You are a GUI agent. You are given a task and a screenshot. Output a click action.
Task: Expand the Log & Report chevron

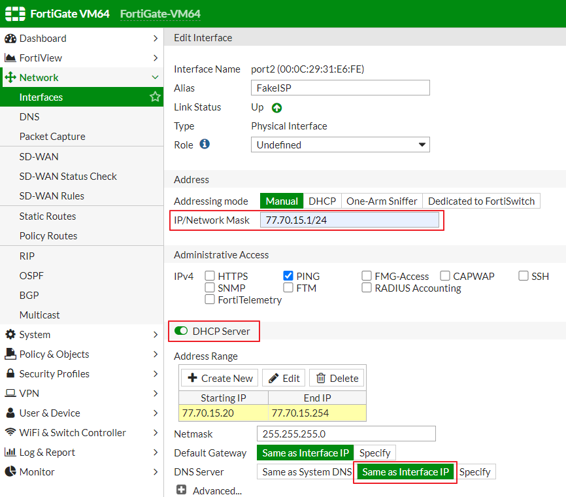pos(156,452)
